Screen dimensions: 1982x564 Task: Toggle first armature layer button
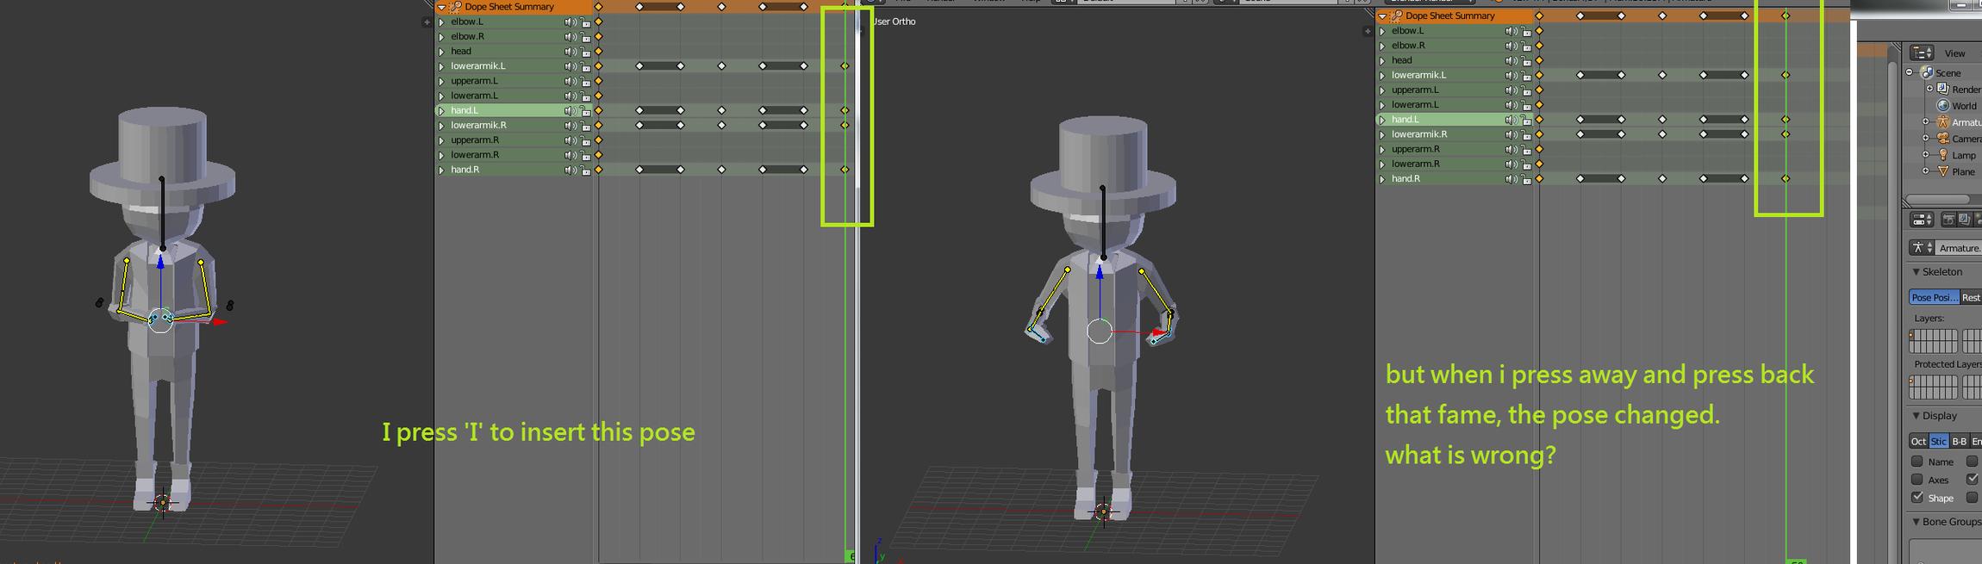1913,337
